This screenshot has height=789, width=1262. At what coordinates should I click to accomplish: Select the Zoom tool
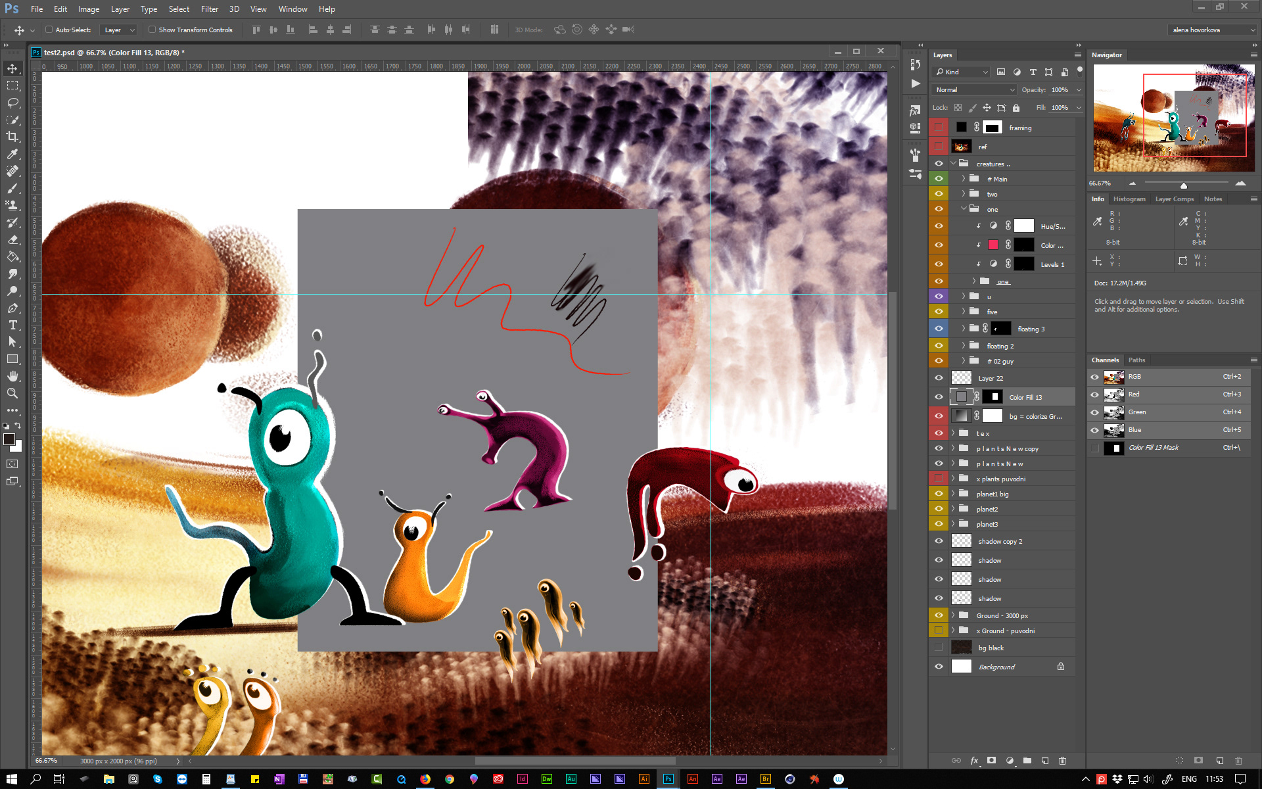tap(12, 393)
